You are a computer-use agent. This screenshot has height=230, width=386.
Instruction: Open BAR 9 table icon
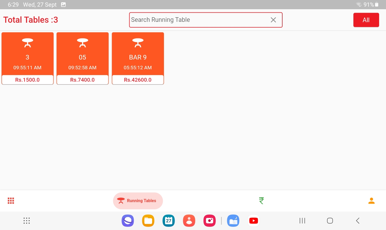[138, 43]
